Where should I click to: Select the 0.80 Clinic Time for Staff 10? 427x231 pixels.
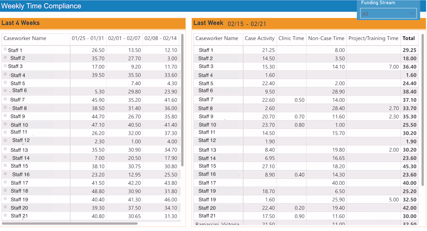pos(300,125)
